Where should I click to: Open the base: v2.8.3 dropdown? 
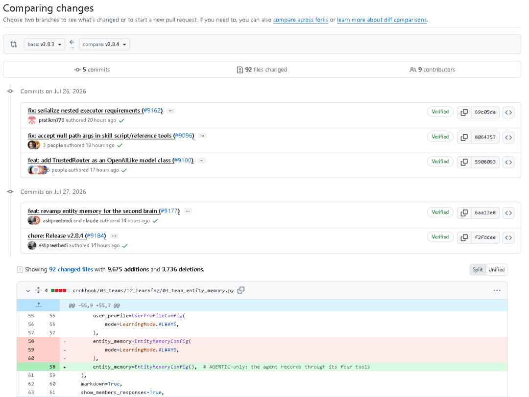point(44,44)
